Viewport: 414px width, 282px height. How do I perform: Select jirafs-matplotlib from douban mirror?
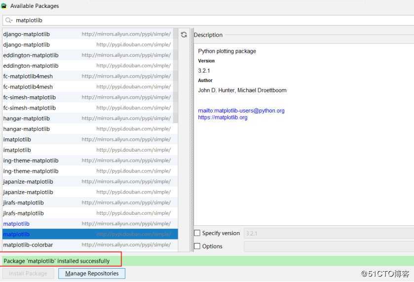(90, 213)
